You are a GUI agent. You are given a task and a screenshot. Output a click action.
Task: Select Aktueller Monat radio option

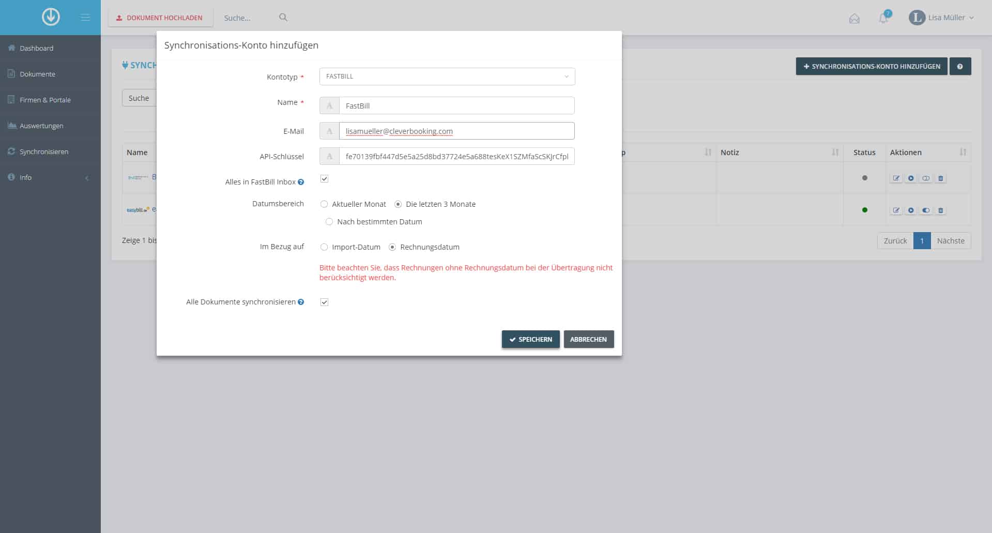[324, 204]
